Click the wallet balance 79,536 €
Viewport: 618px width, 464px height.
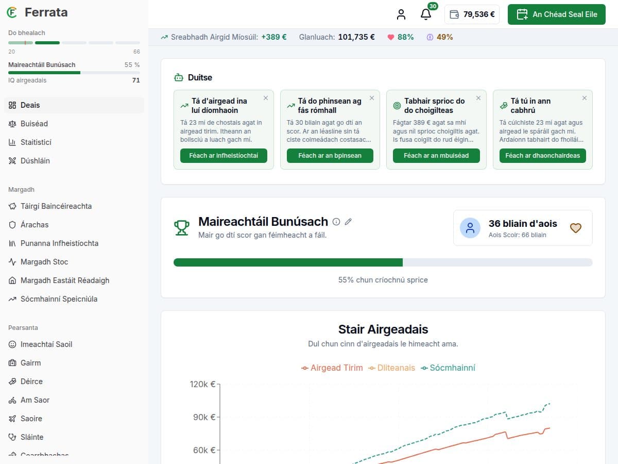(x=472, y=14)
